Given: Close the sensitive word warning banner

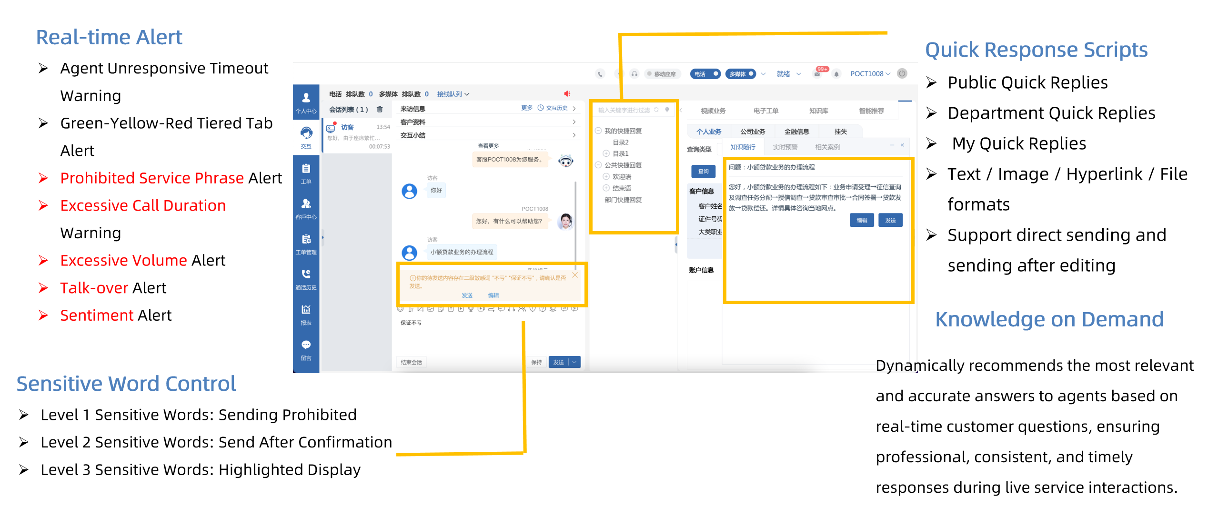Looking at the screenshot, I should click(x=575, y=275).
